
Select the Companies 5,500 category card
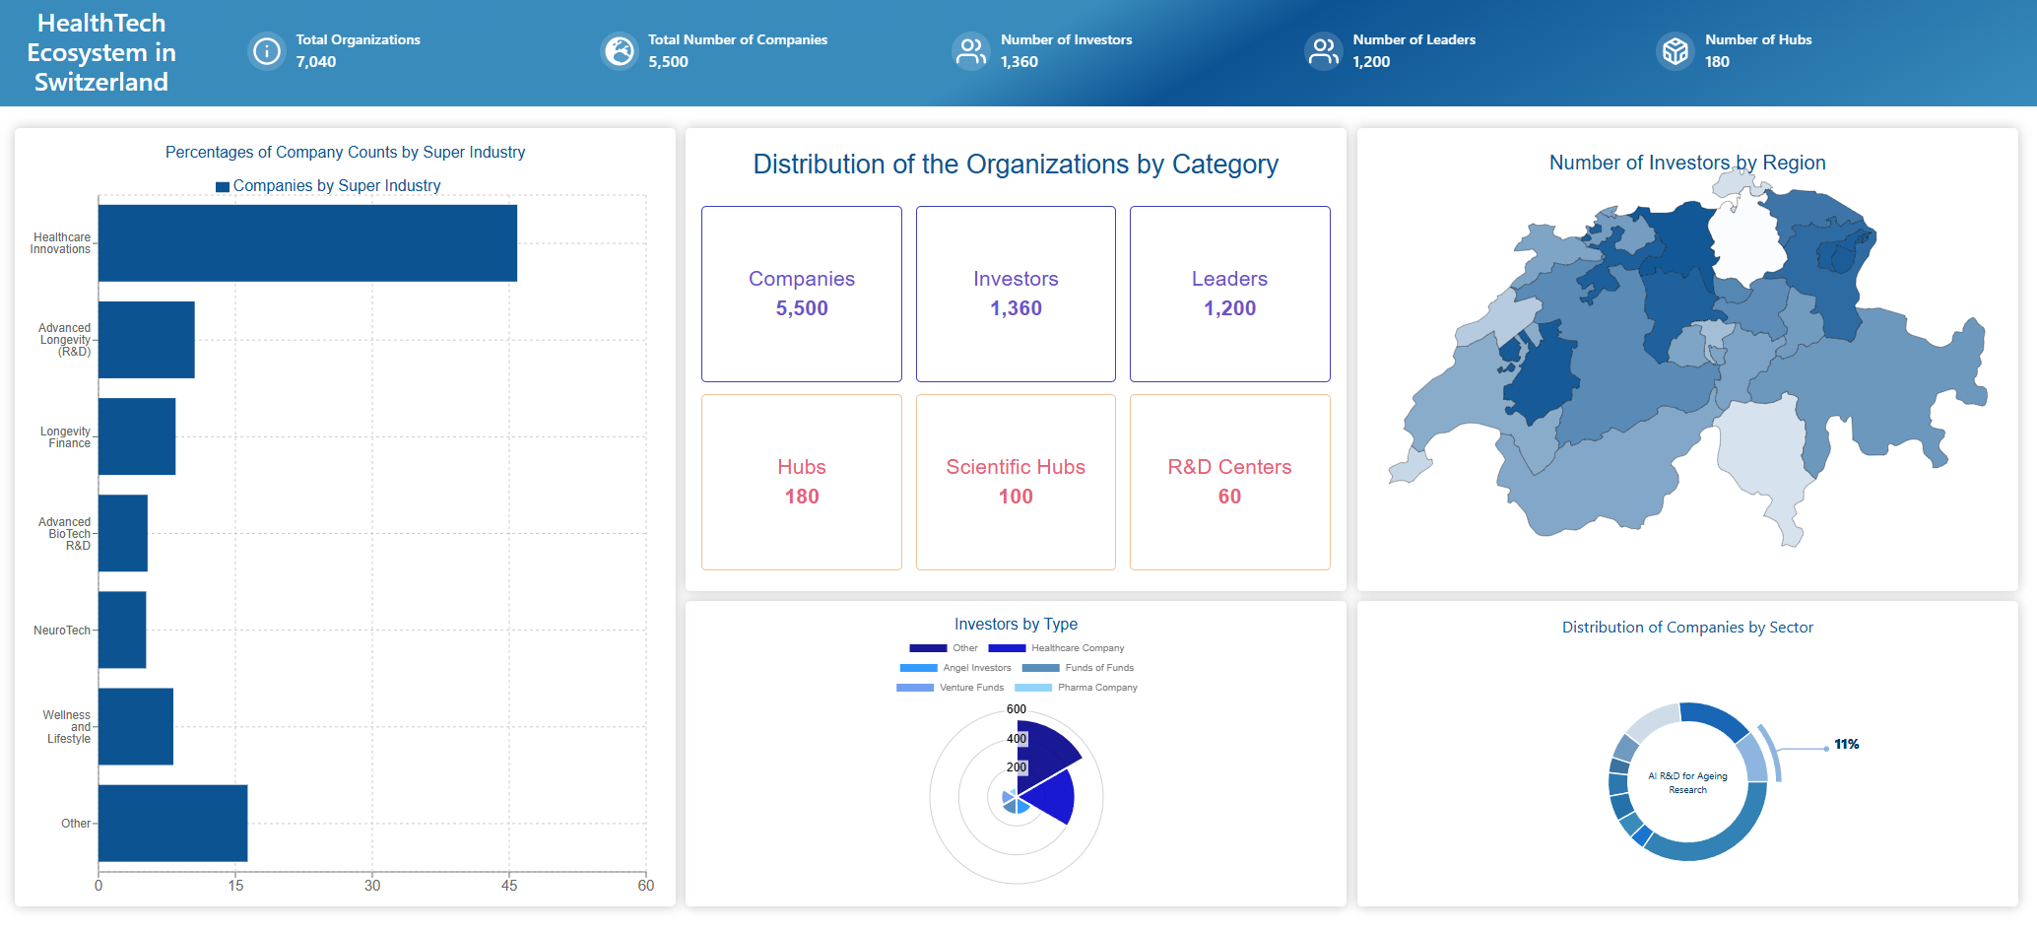point(801,294)
